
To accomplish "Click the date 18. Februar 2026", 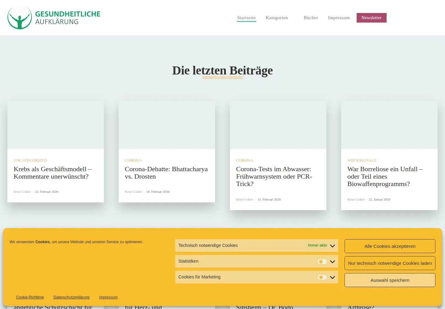I will tap(158, 192).
